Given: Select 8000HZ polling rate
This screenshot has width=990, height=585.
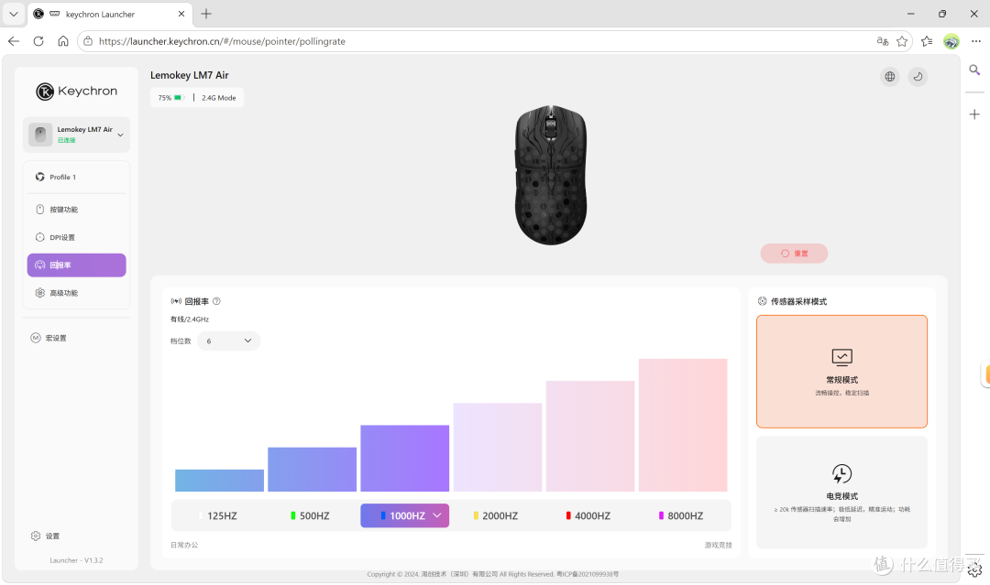Looking at the screenshot, I should coord(681,515).
